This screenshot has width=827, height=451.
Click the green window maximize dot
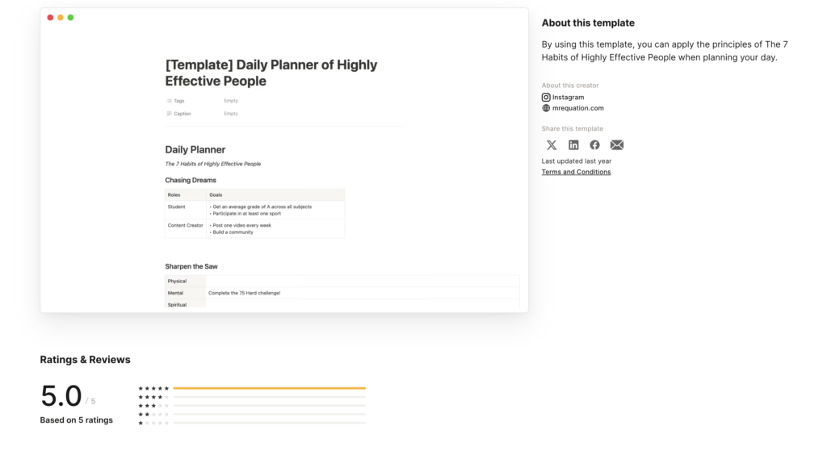(x=70, y=18)
